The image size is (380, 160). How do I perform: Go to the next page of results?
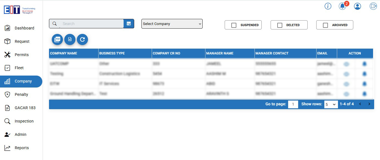[369, 104]
